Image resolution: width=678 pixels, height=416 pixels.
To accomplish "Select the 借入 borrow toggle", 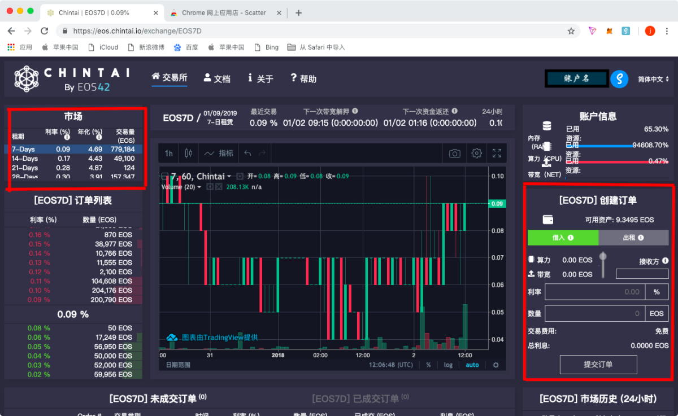I will point(563,238).
